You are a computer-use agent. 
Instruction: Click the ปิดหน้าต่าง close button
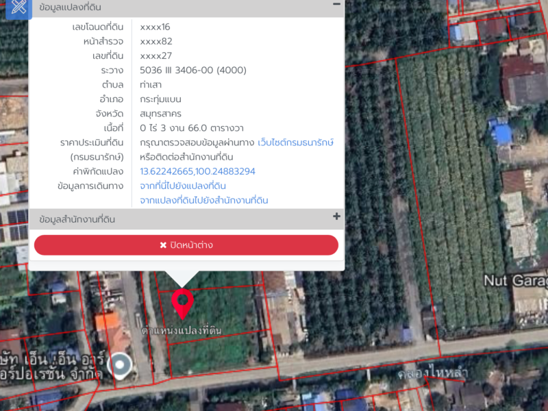pos(186,245)
